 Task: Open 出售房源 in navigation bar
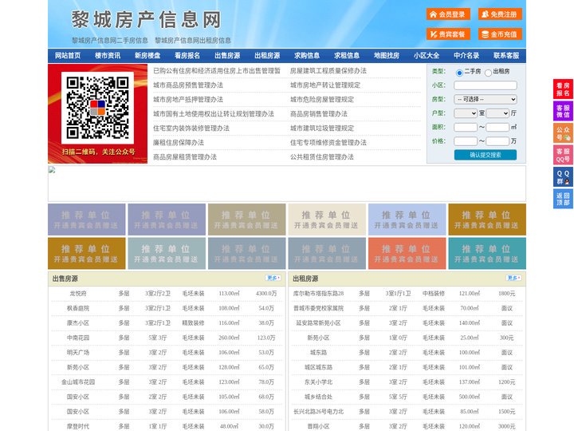[x=227, y=56]
